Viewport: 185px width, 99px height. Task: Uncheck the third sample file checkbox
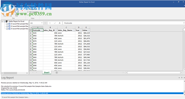coord(7,29)
